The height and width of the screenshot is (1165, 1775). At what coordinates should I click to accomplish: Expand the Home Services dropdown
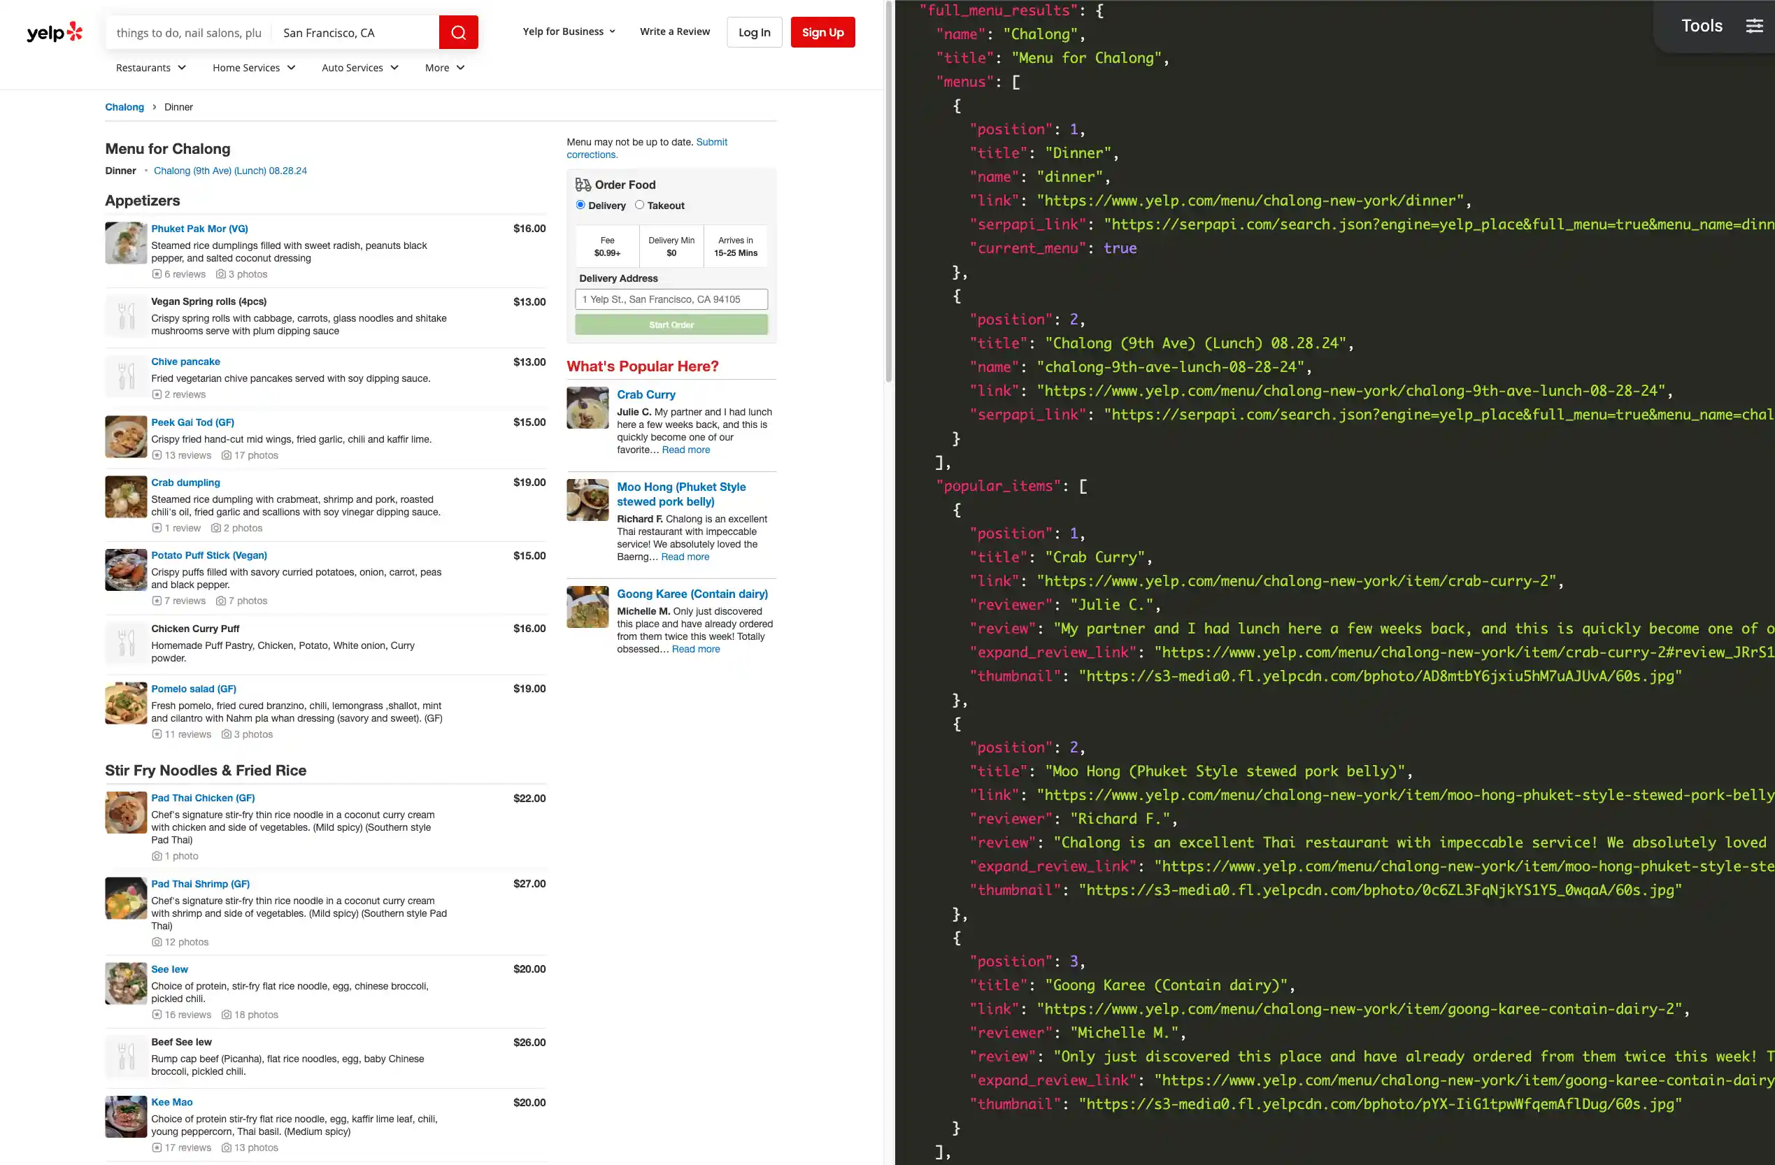click(254, 68)
